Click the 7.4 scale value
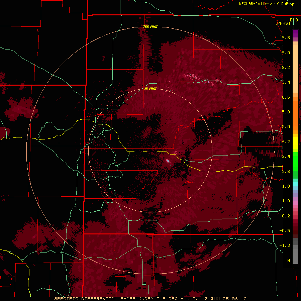 click(x=286, y=82)
